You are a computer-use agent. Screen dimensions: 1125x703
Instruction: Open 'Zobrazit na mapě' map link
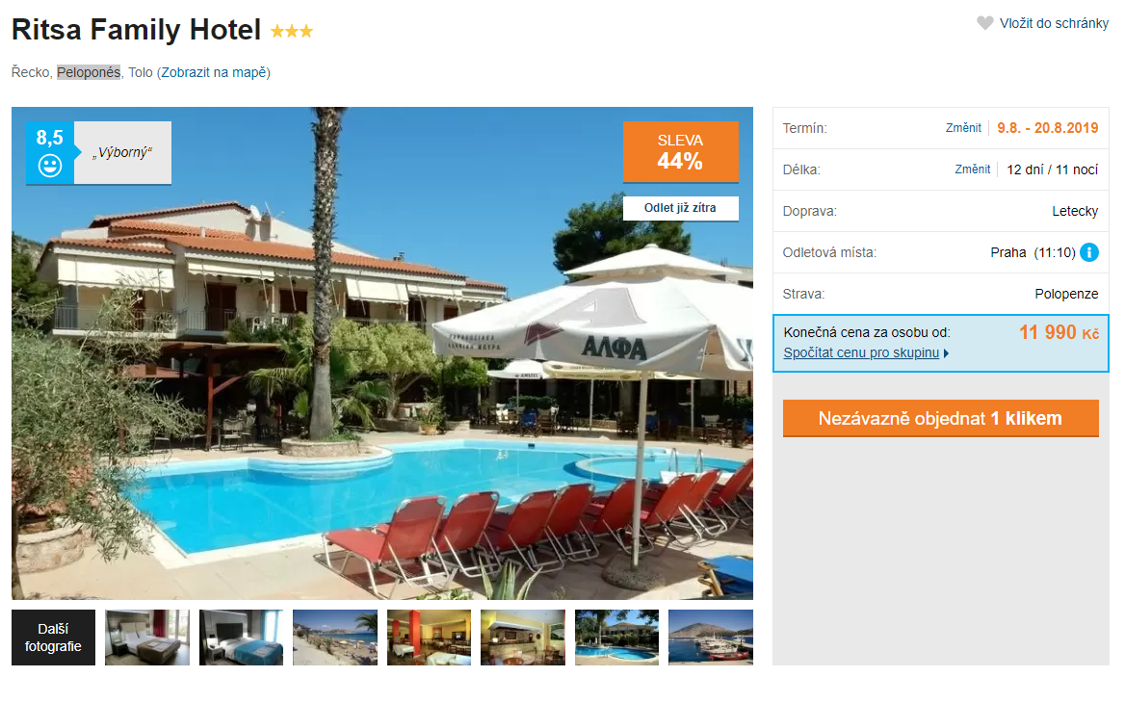click(214, 72)
